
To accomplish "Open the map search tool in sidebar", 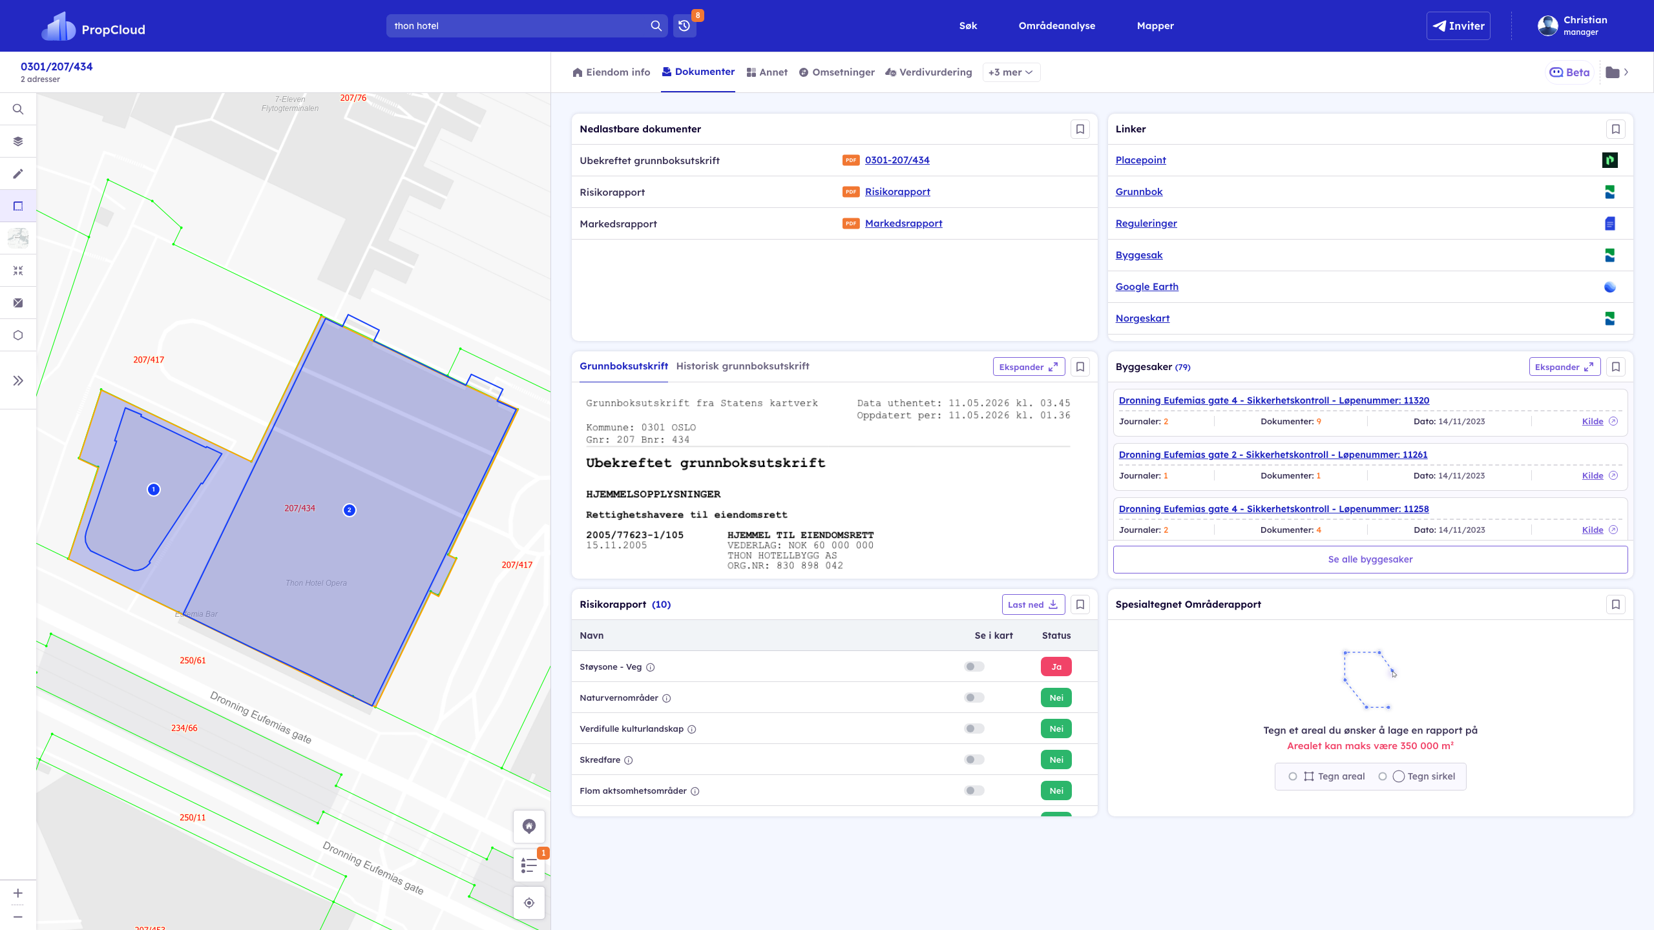I will coord(18,109).
